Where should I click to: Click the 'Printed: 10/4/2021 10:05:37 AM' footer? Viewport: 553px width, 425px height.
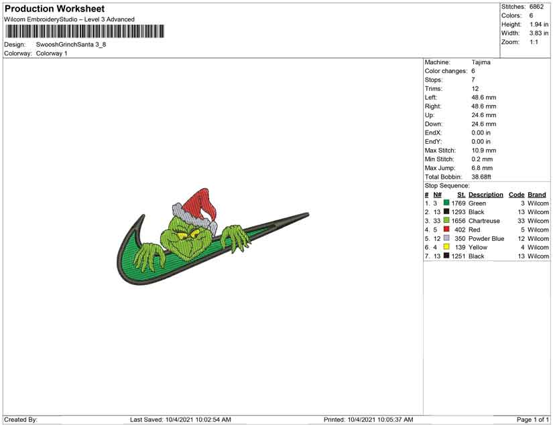point(369,420)
